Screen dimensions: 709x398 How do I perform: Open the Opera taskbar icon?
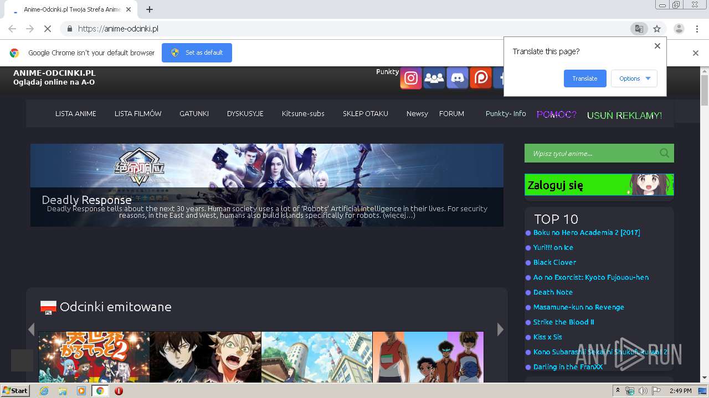(x=119, y=391)
